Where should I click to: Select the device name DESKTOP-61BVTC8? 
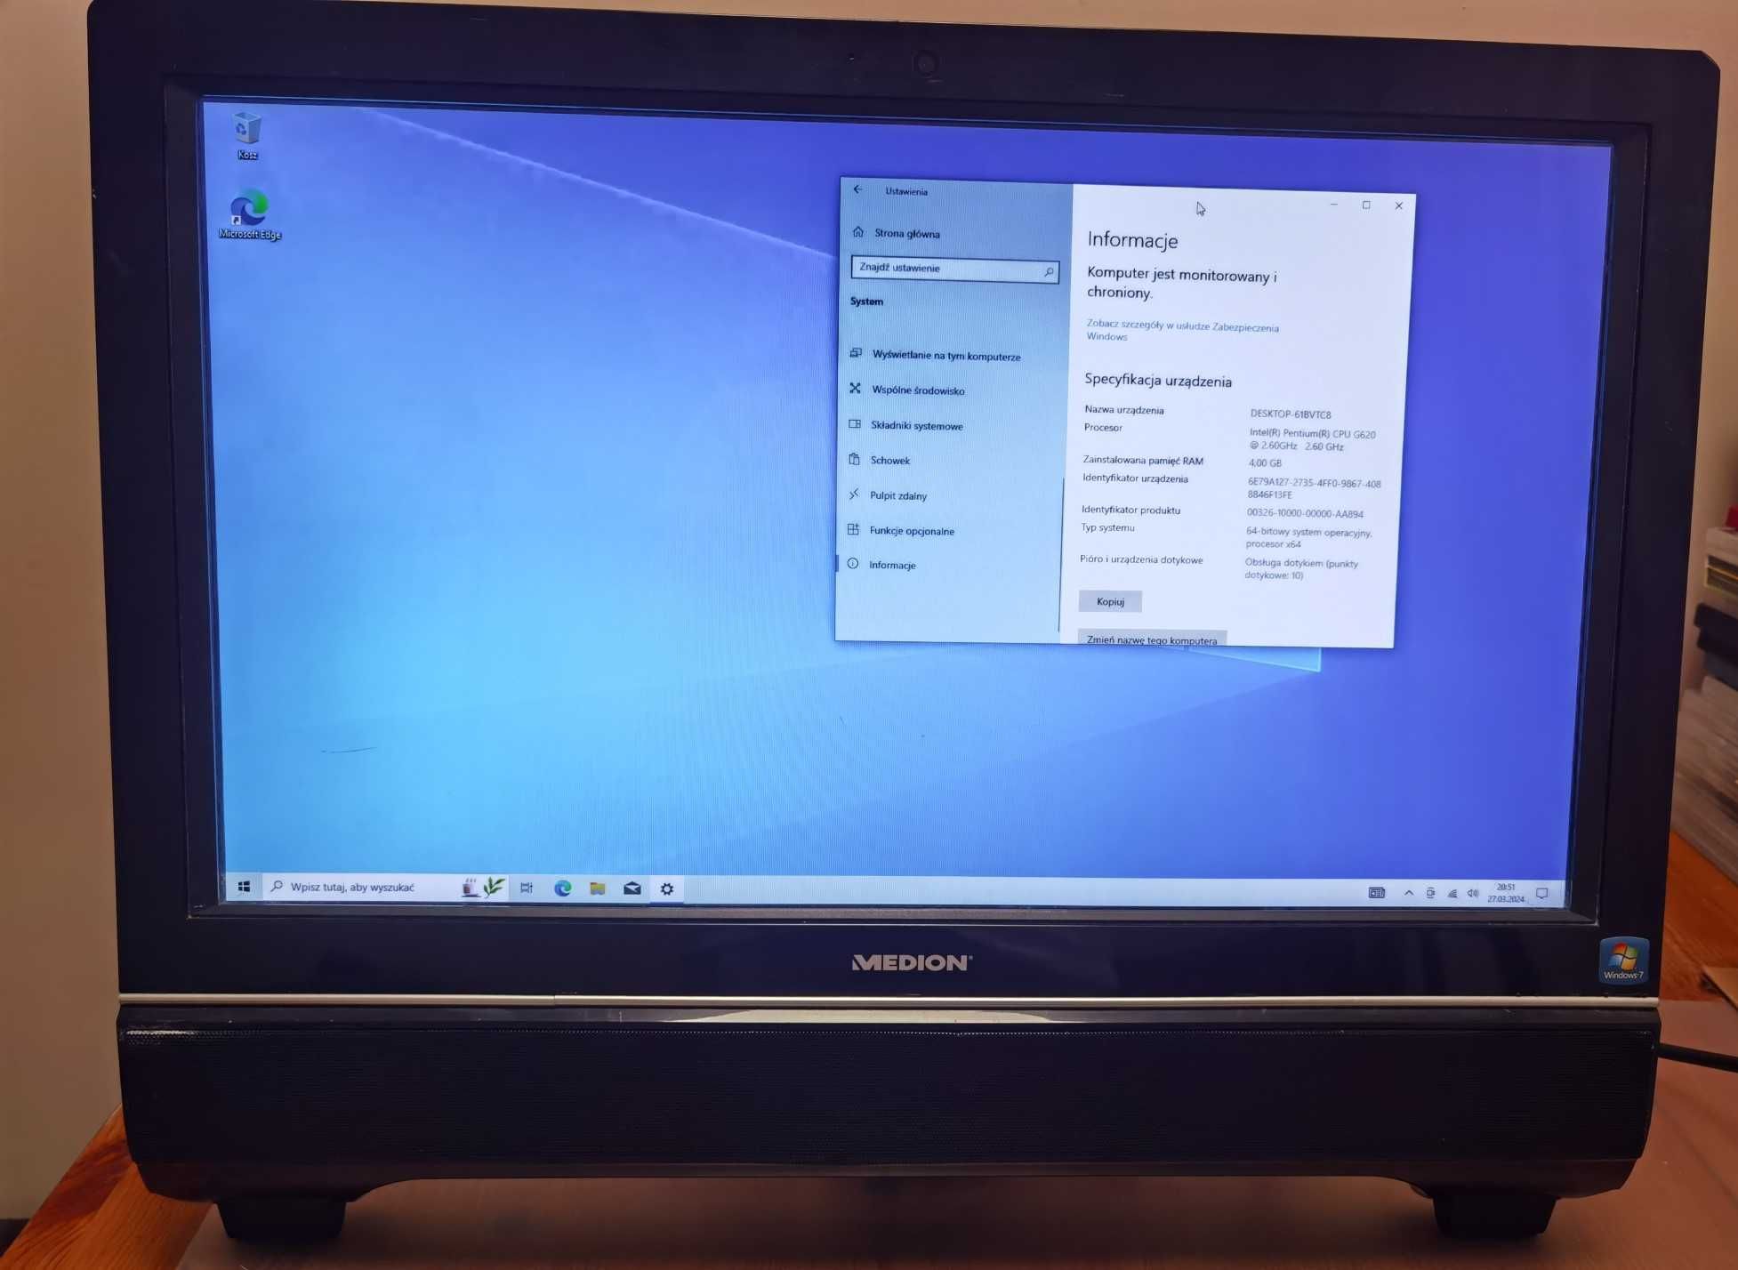pyautogui.click(x=1291, y=414)
